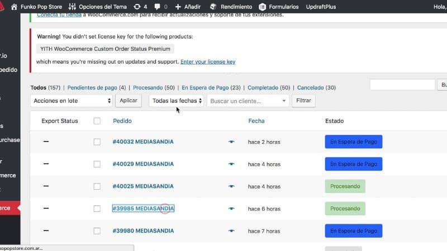Open order #40032 MEDIASANDIA
Viewport: 447px width, 251px height.
coord(143,142)
